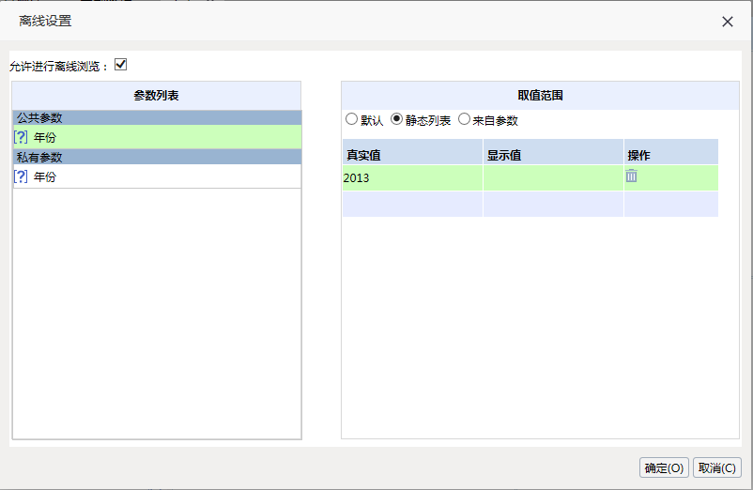The height and width of the screenshot is (490, 753).
Task: Click empty 真实值 cell in new row
Action: [412, 204]
